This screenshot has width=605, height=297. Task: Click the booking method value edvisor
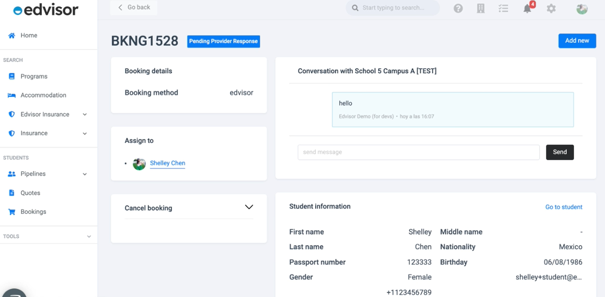[x=241, y=93]
